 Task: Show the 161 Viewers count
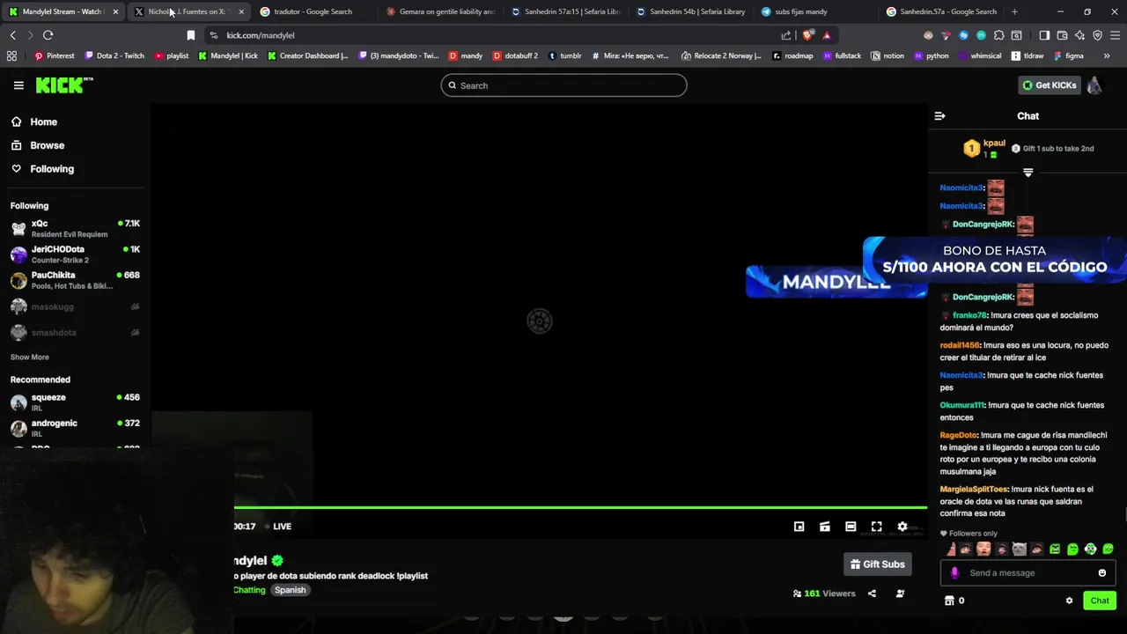[x=824, y=593]
